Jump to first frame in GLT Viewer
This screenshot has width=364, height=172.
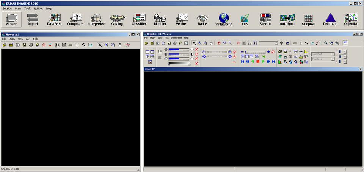coord(242,62)
